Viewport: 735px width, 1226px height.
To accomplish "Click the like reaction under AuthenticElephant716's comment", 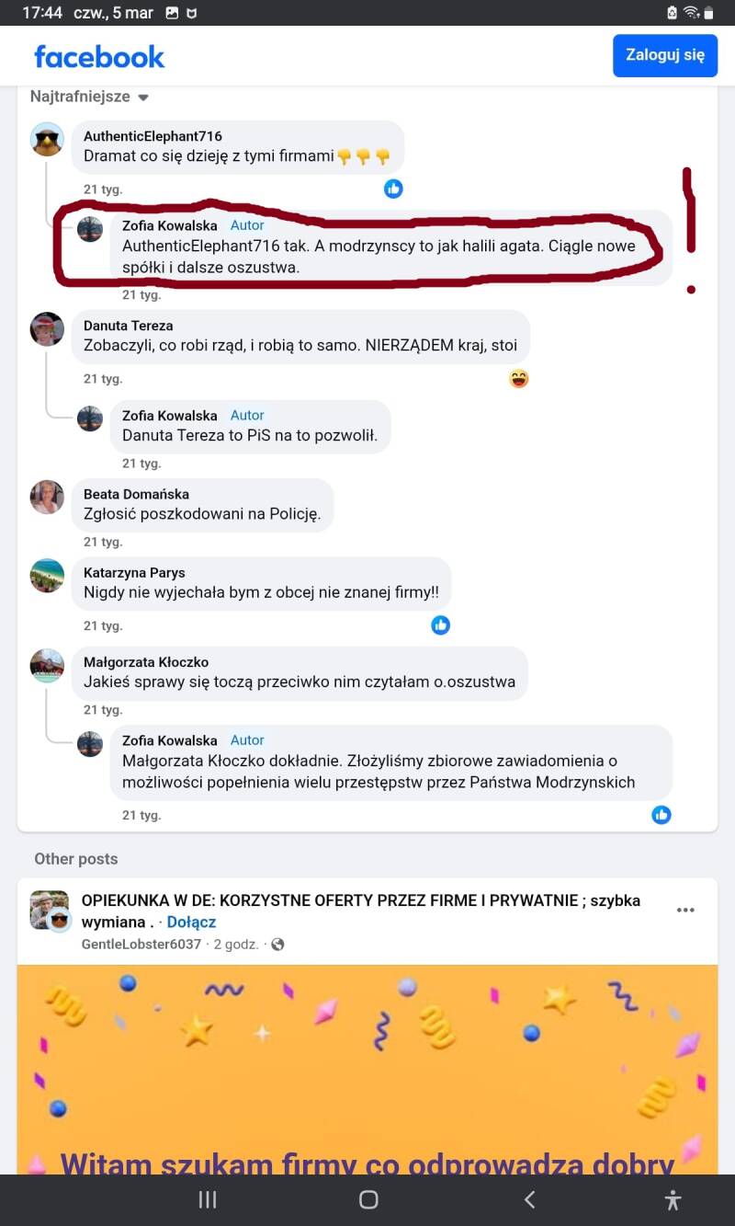I will [x=393, y=189].
